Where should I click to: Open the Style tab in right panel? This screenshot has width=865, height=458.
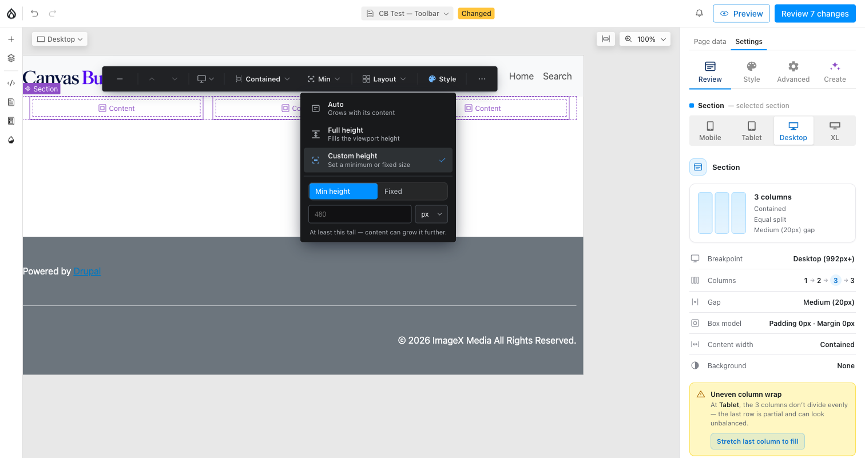pos(752,73)
